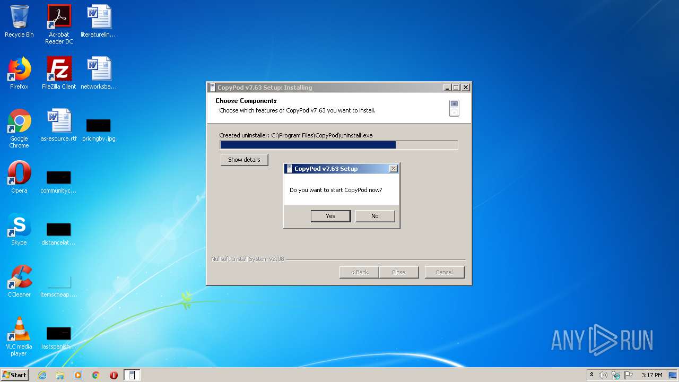Select the itemscheap file icon
Image resolution: width=679 pixels, height=382 pixels.
click(x=59, y=285)
